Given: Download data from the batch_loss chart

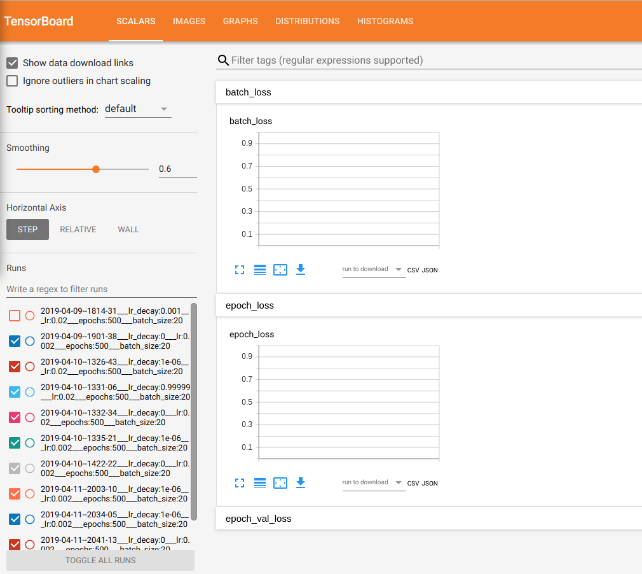Looking at the screenshot, I should click(x=301, y=269).
